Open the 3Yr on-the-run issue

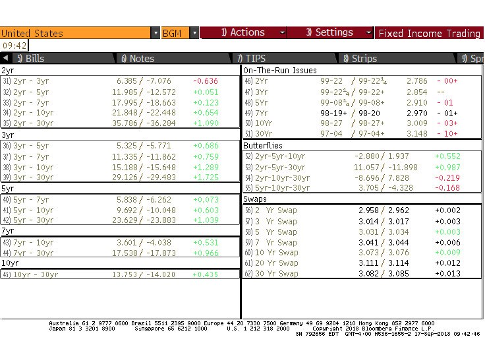[x=362, y=92]
